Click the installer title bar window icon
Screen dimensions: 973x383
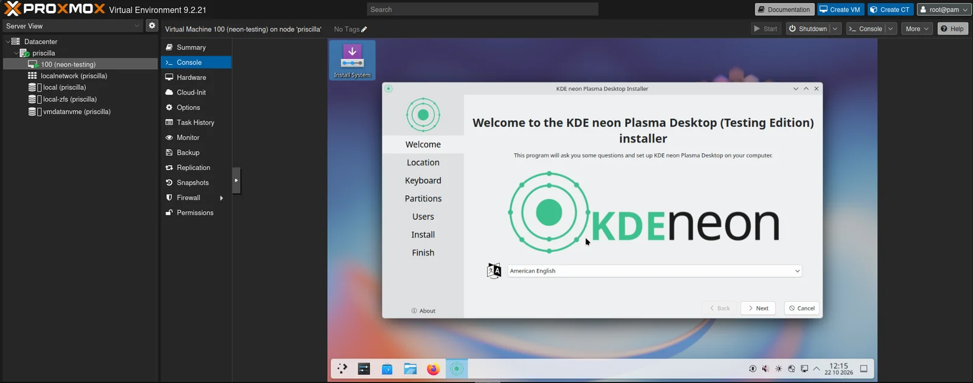389,89
